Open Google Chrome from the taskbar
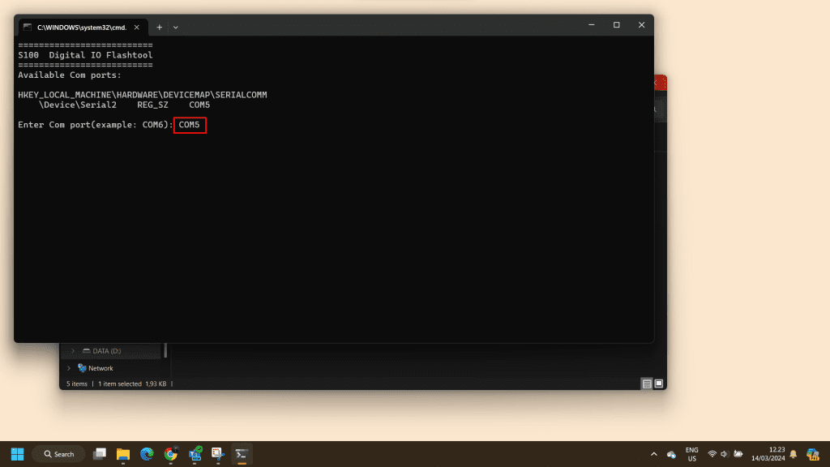830x467 pixels. tap(170, 454)
